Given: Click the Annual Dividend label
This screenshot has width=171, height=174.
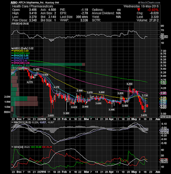Looking at the screenshot, I should click(103, 13).
